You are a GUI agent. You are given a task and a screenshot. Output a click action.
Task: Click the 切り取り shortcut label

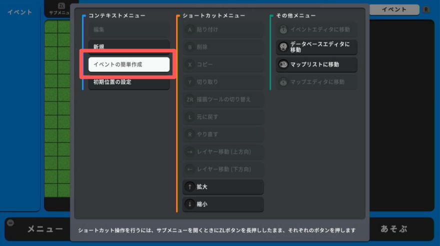pyautogui.click(x=207, y=82)
